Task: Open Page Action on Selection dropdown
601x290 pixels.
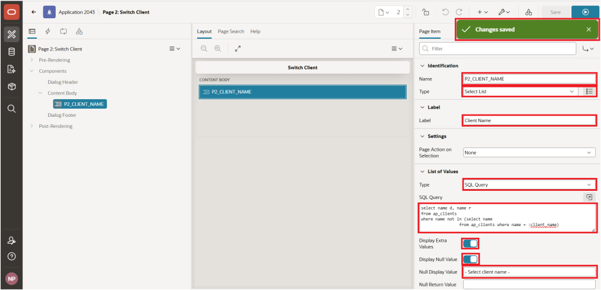Action: point(529,152)
